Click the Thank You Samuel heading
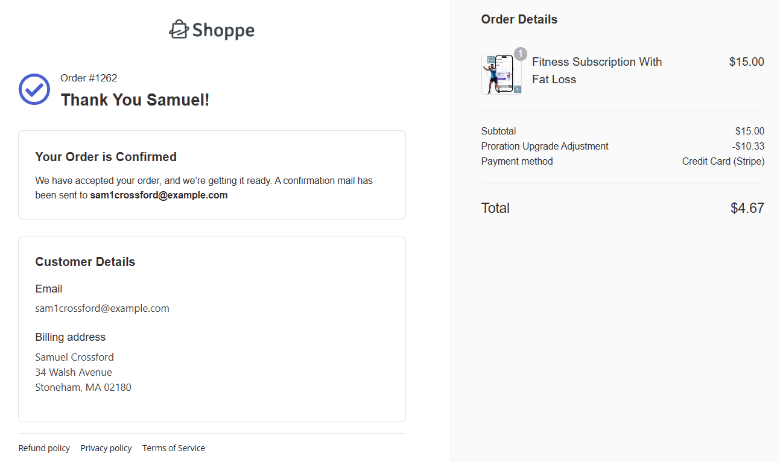 [x=135, y=100]
